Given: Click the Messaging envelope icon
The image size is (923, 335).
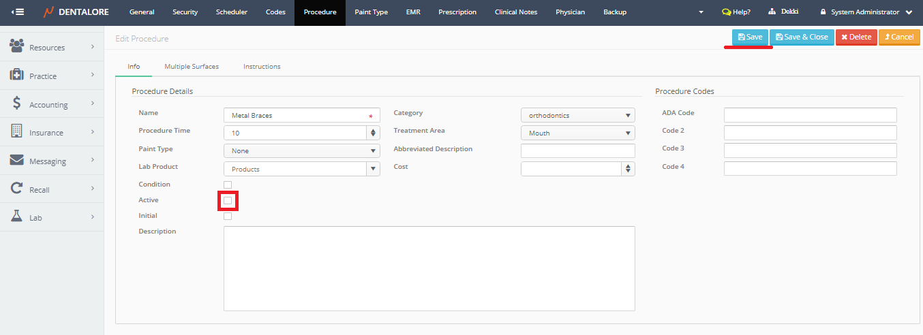Looking at the screenshot, I should [x=17, y=160].
